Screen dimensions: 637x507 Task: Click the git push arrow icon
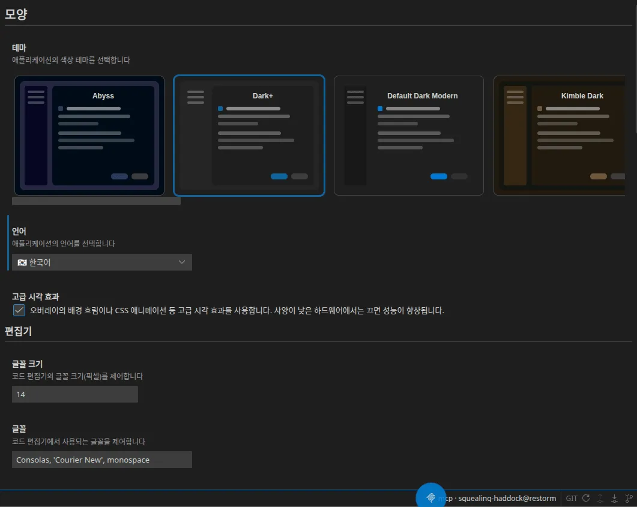(600, 498)
